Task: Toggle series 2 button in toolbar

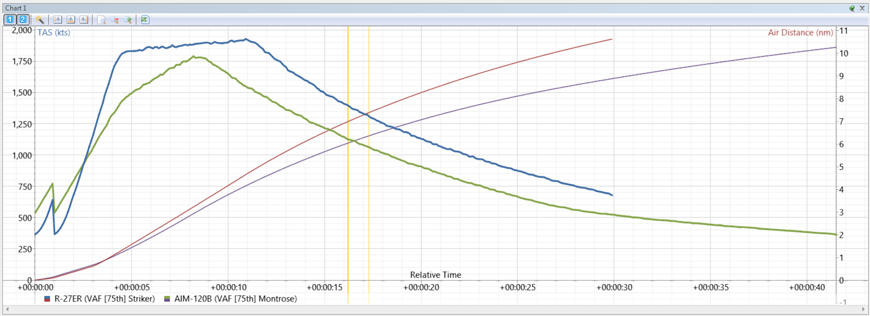Action: [22, 19]
